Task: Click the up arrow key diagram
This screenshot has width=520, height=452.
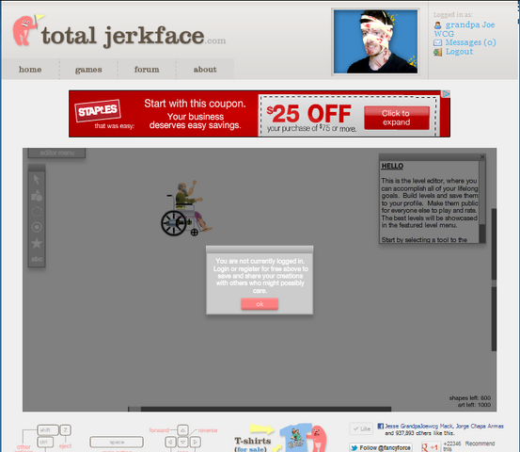Action: pyautogui.click(x=182, y=430)
